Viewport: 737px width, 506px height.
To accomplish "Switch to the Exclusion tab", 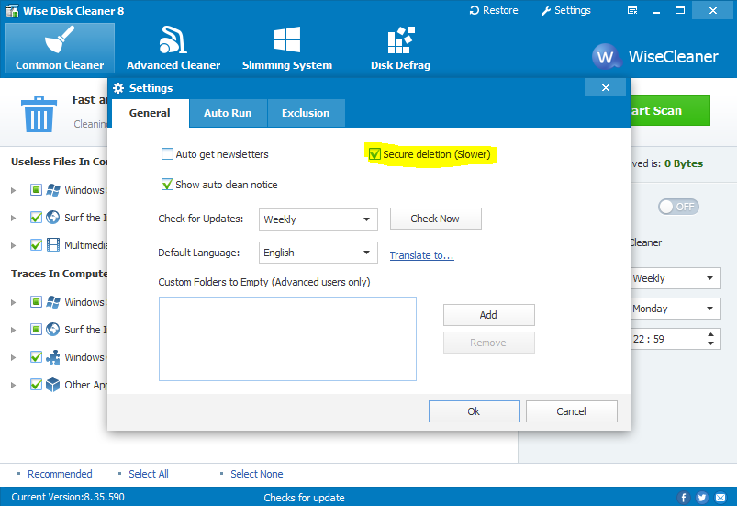I will [x=306, y=113].
